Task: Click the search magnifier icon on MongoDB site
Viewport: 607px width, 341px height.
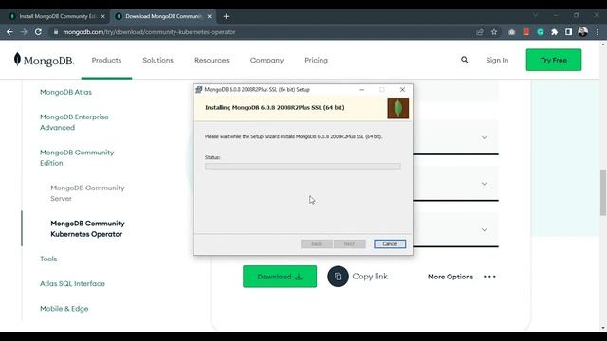Action: [464, 60]
